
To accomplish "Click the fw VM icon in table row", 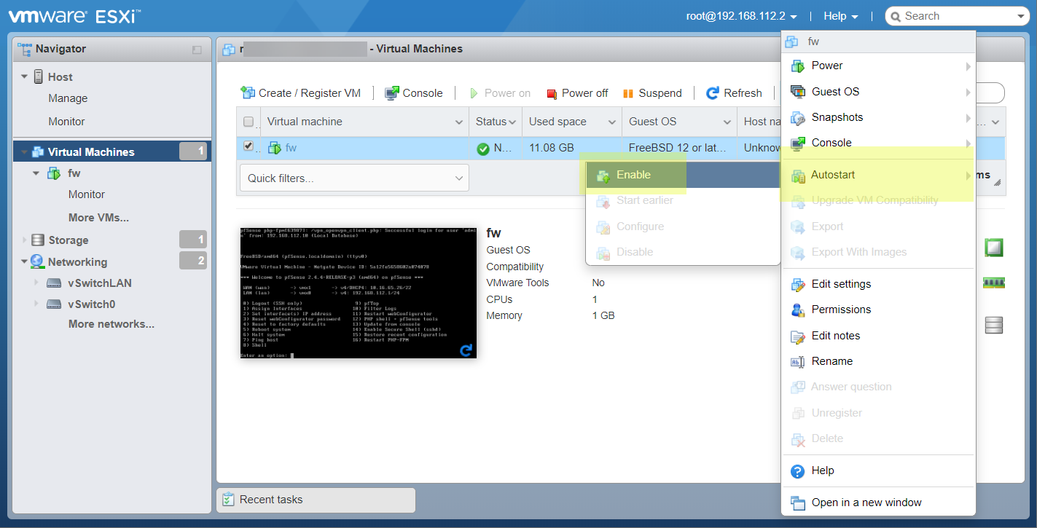I will pyautogui.click(x=275, y=148).
